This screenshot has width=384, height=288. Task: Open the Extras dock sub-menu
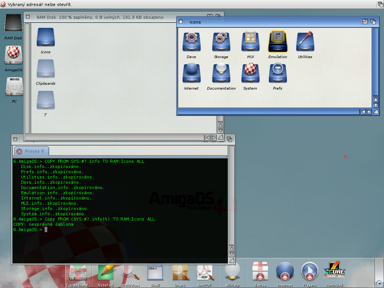(260, 273)
